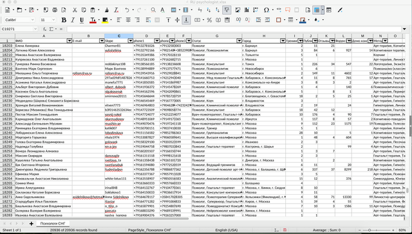This screenshot has width=412, height=234.
Task: Click the Print icon
Action: coord(55,10)
